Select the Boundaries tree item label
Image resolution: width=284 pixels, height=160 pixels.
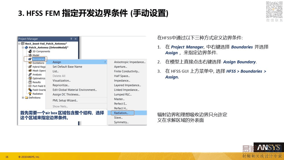39,59
